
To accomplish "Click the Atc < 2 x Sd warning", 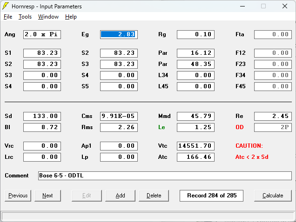I will pos(252,157).
